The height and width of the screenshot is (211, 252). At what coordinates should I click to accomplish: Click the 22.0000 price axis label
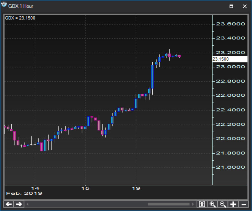tap(230, 138)
